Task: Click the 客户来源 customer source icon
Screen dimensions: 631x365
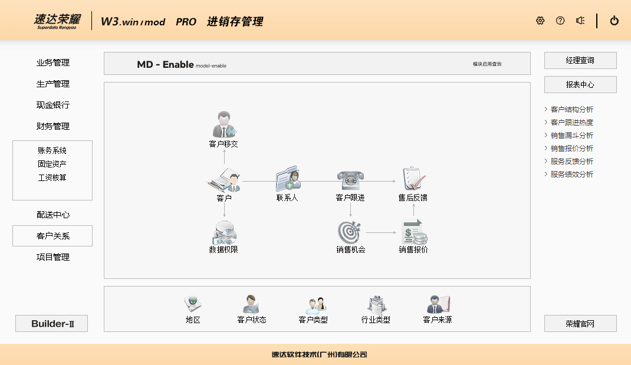Action: [438, 304]
